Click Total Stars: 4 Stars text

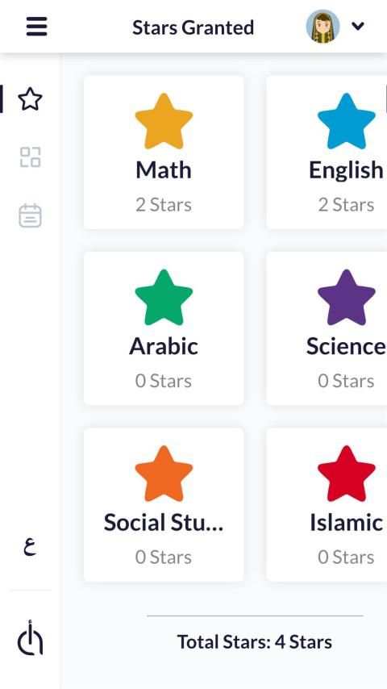[x=255, y=642]
